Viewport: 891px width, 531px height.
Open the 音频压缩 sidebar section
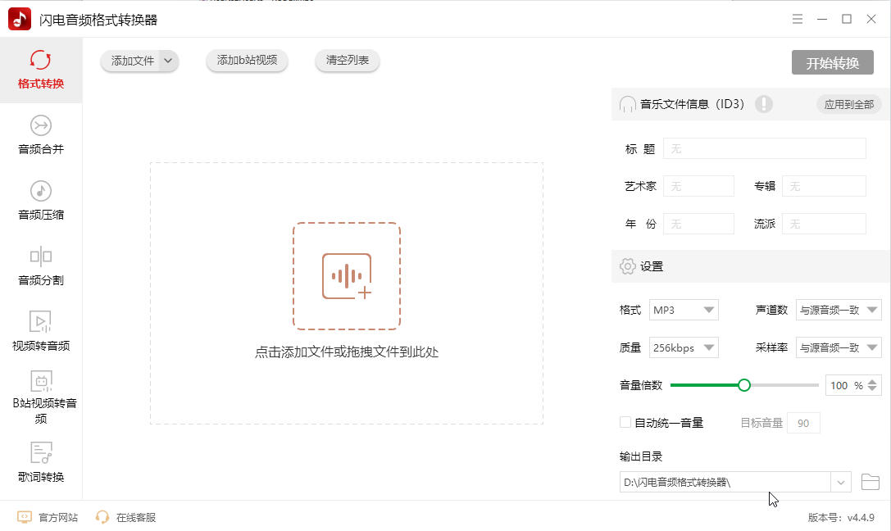(x=41, y=201)
